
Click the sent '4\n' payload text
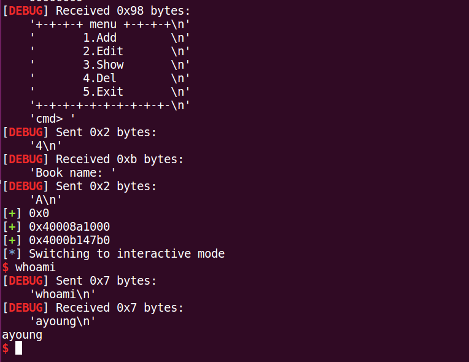[45, 146]
